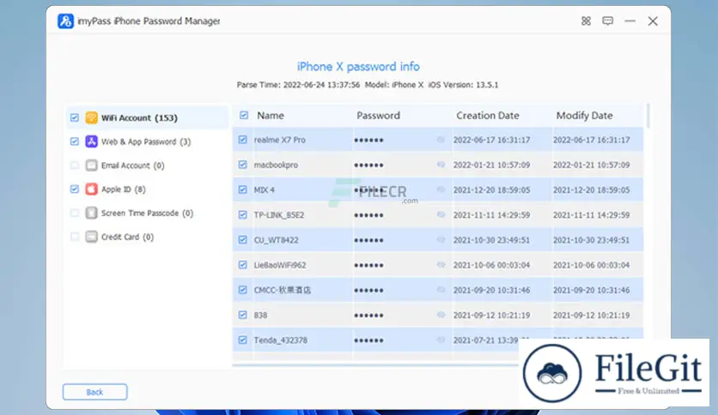The width and height of the screenshot is (718, 415).
Task: Check the Screen Time Passcode checkbox
Action: [x=75, y=213]
